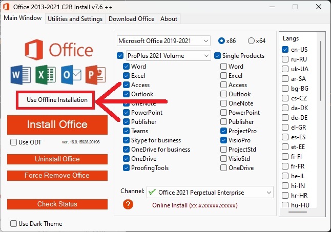Click the Excel application icon

click(46, 75)
